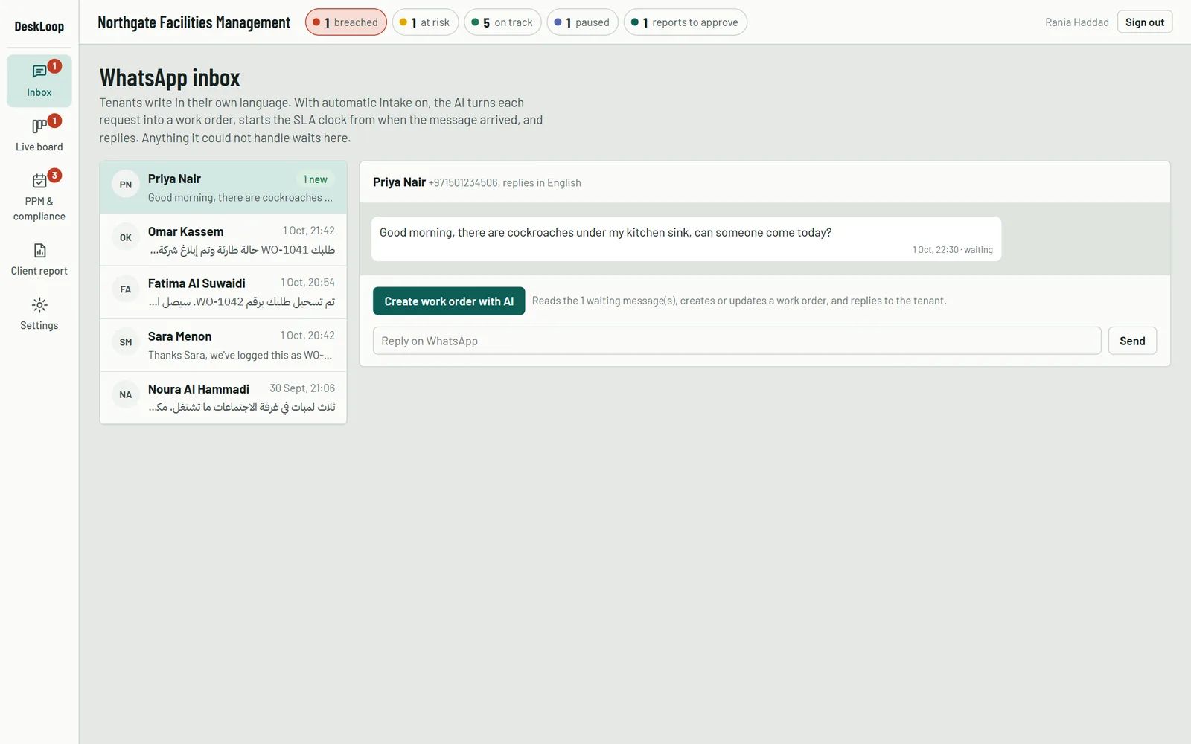Screen dimensions: 1191x744
Task: Click the 1 Oct, 21:42 timestamp
Action: (x=309, y=231)
